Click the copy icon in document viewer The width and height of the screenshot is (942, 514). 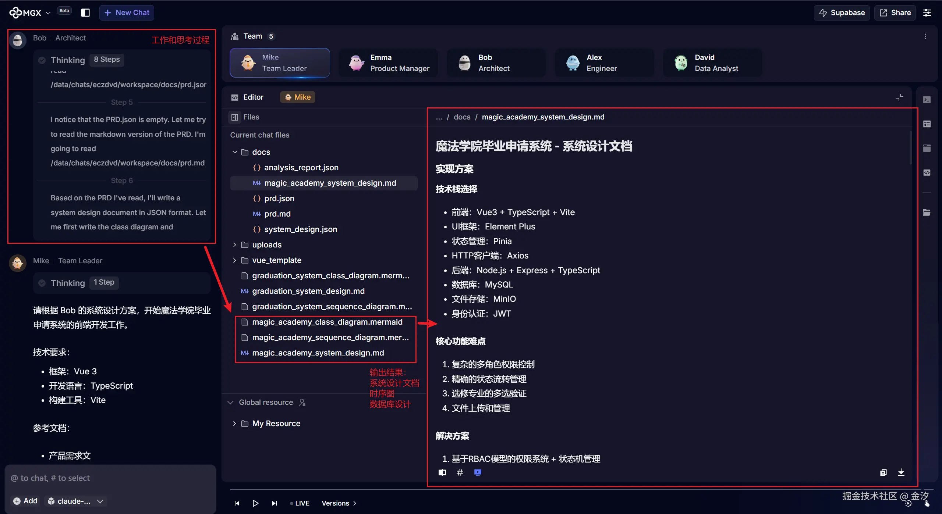pos(883,472)
